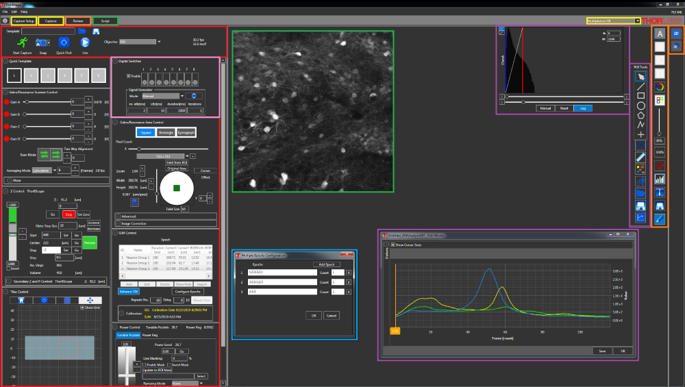Screen dimensions: 685x387
Task: Select the line ROI tool
Action: [x=640, y=86]
